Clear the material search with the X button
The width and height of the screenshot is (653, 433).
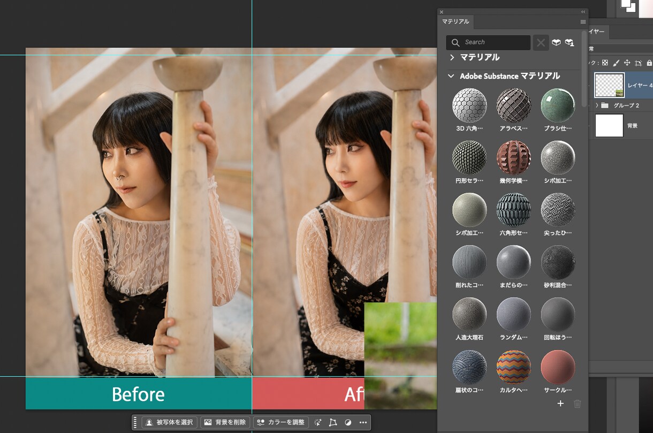(x=541, y=42)
